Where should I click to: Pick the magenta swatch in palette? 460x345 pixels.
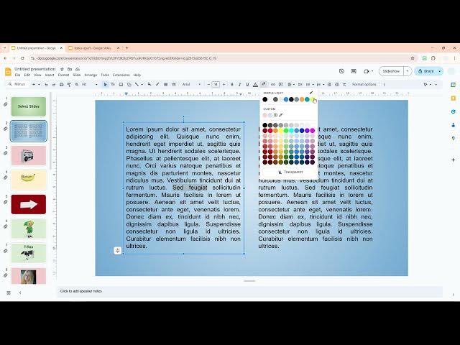[313, 130]
